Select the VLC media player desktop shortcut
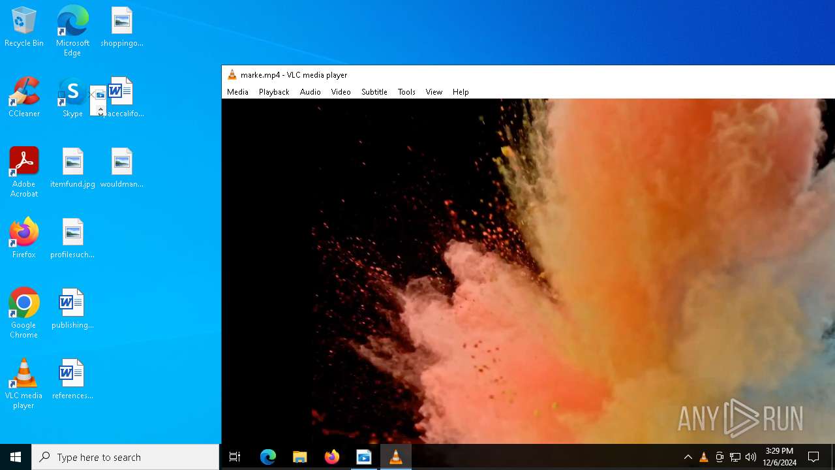 point(24,384)
